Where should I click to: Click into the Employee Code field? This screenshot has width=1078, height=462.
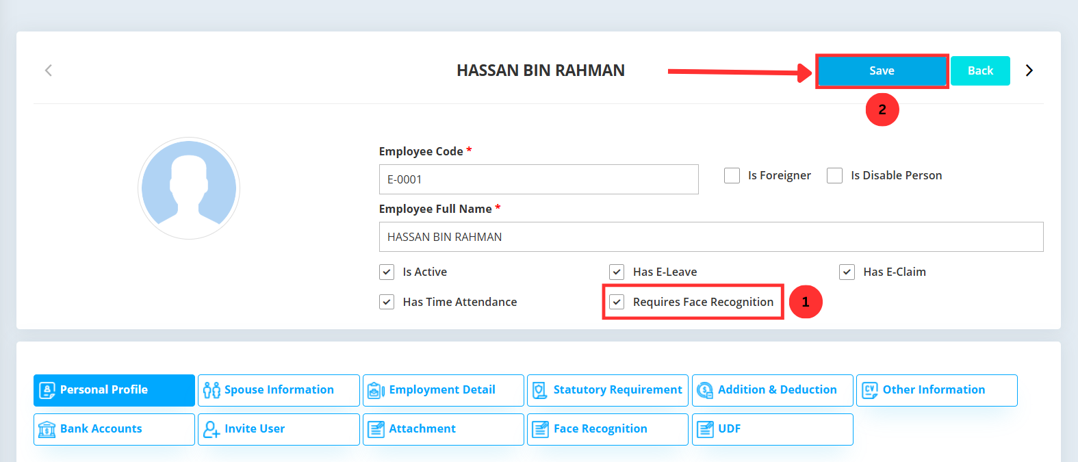[x=539, y=179]
